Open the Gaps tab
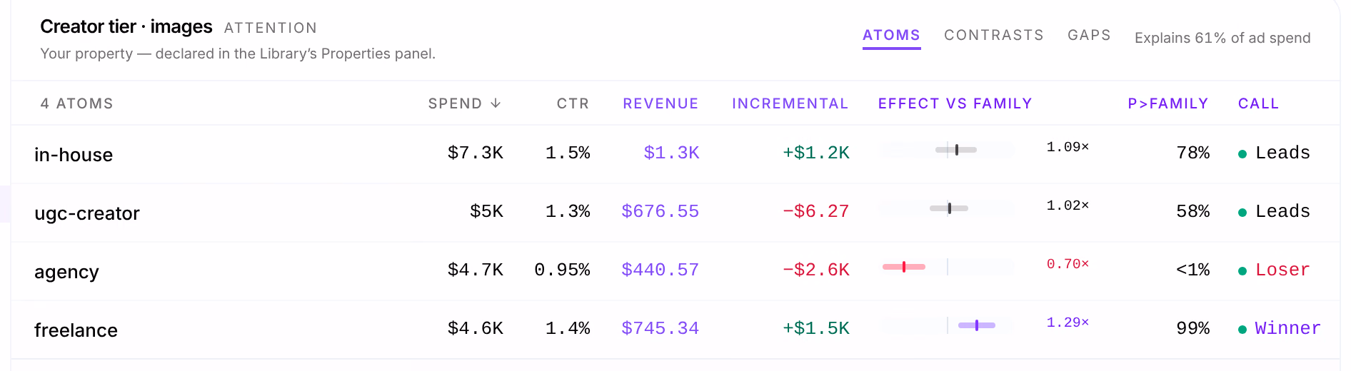 [1089, 36]
